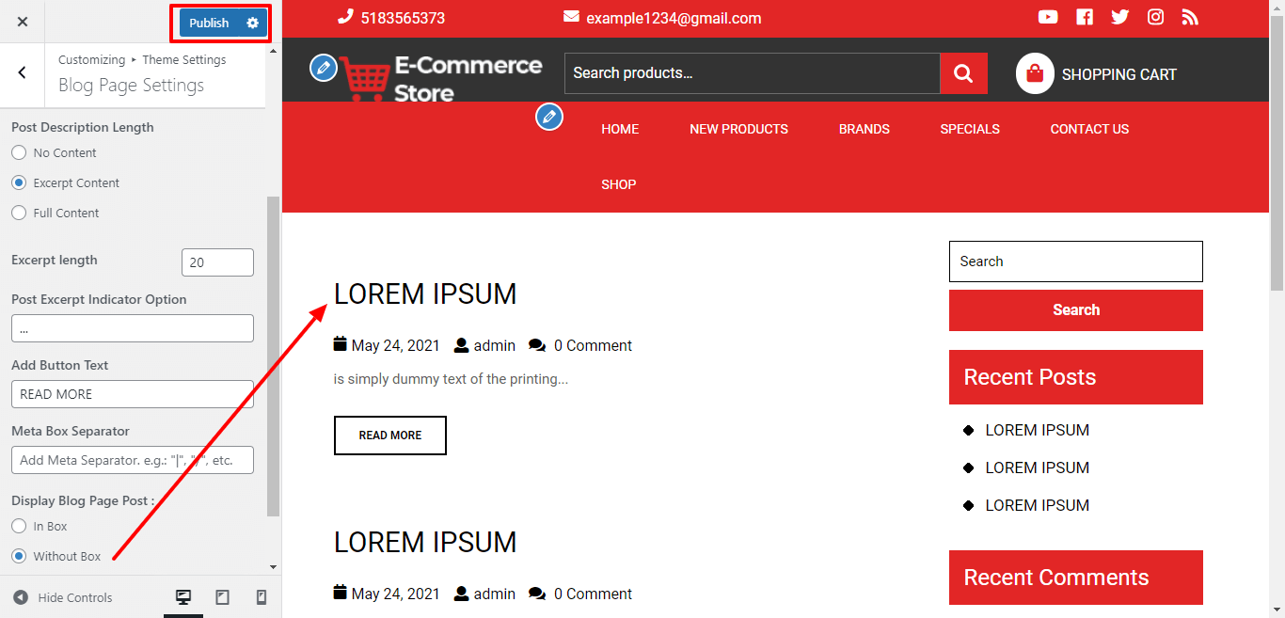Collapse the sidebar using Hide Controls

63,597
